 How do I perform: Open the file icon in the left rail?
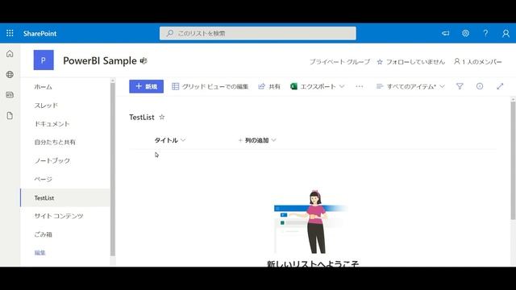(10, 116)
